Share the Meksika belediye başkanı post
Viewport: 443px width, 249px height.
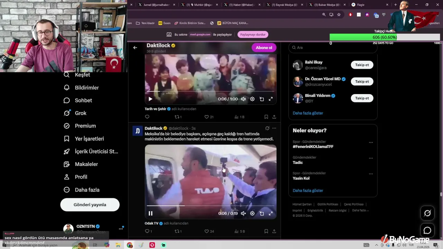pyautogui.click(x=274, y=231)
